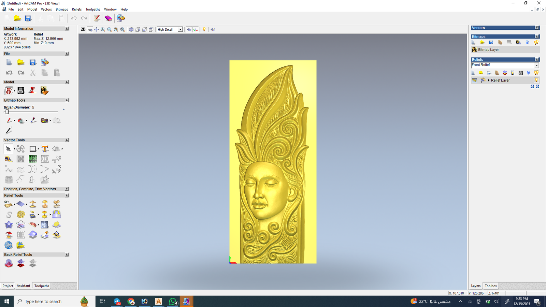The height and width of the screenshot is (307, 546).
Task: Switch to the Toolbox tab
Action: click(x=491, y=286)
